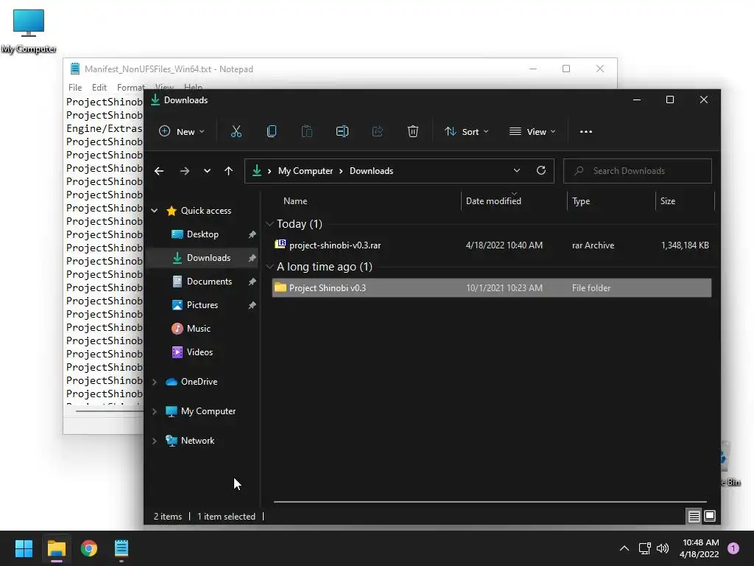Image resolution: width=754 pixels, height=566 pixels.
Task: Click the Paste clipboard icon
Action: pyautogui.click(x=307, y=131)
